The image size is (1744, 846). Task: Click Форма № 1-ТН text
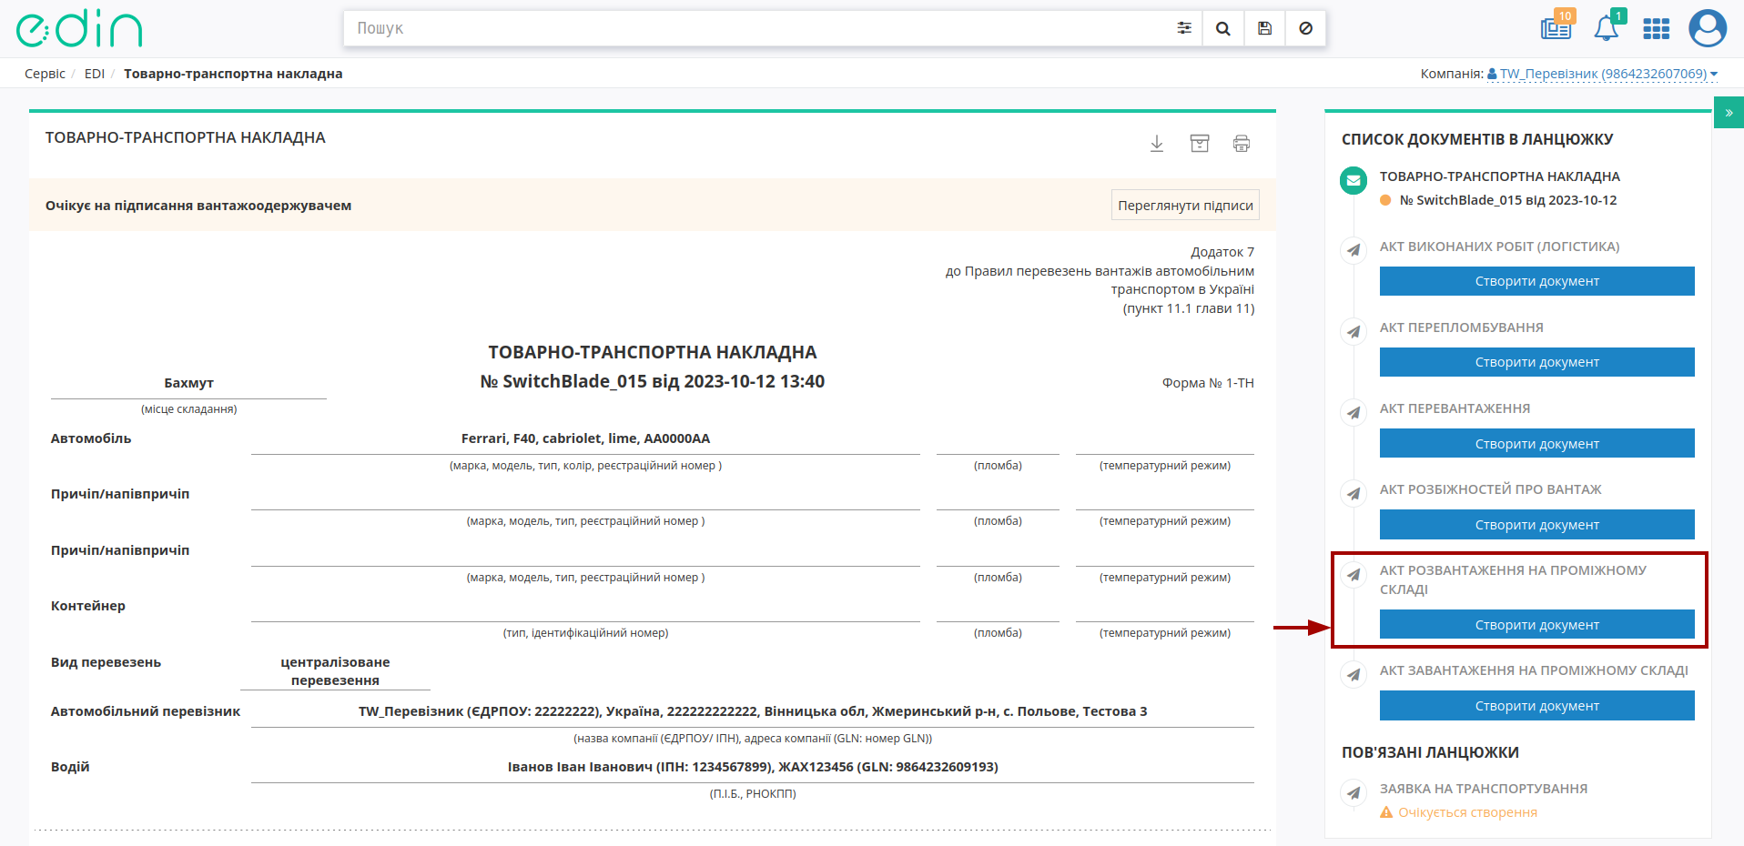[1208, 383]
